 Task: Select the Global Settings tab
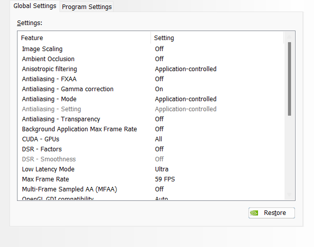point(34,6)
